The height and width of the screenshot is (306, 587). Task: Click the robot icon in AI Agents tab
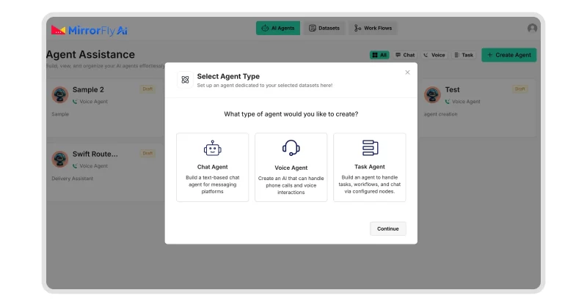[x=265, y=28]
